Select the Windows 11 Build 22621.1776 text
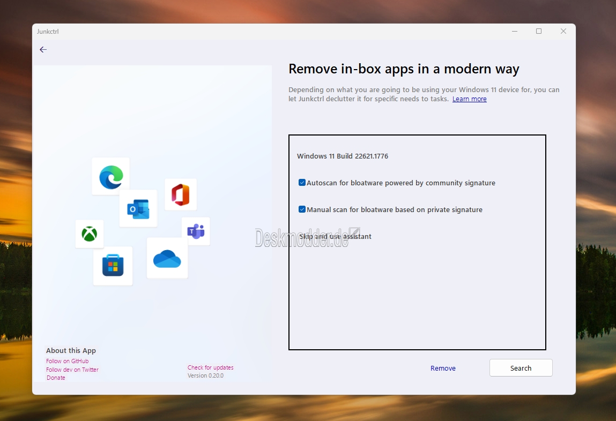This screenshot has height=421, width=616. click(343, 156)
